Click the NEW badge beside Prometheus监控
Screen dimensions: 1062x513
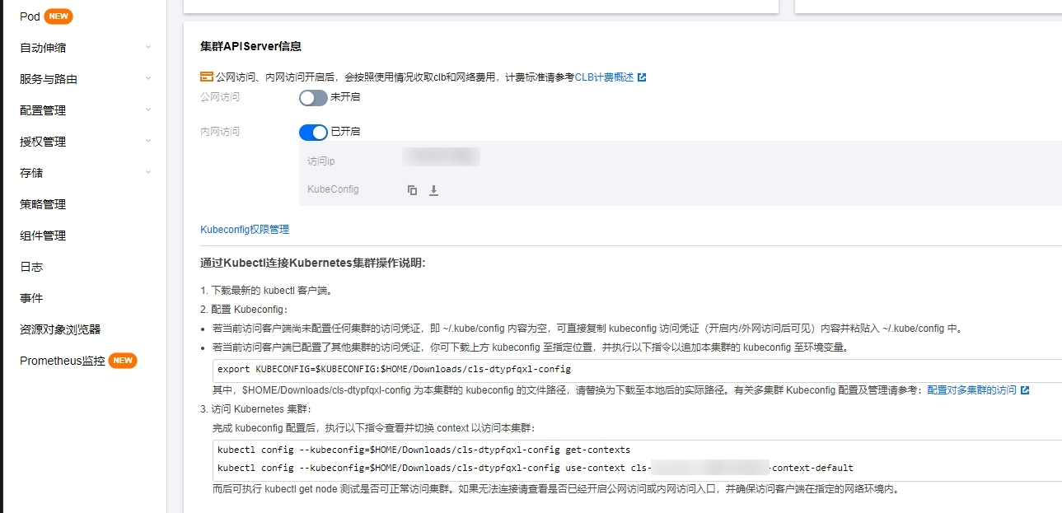123,361
